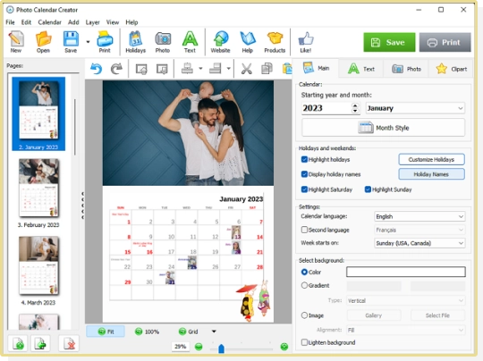Image resolution: width=483 pixels, height=361 pixels.
Task: Click the Print icon in the left toolbar
Action: coord(105,42)
